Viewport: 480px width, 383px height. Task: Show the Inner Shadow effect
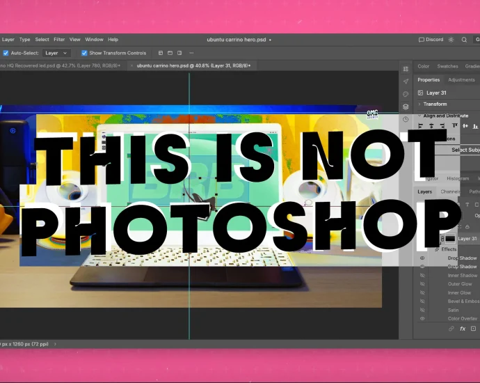[x=422, y=276]
